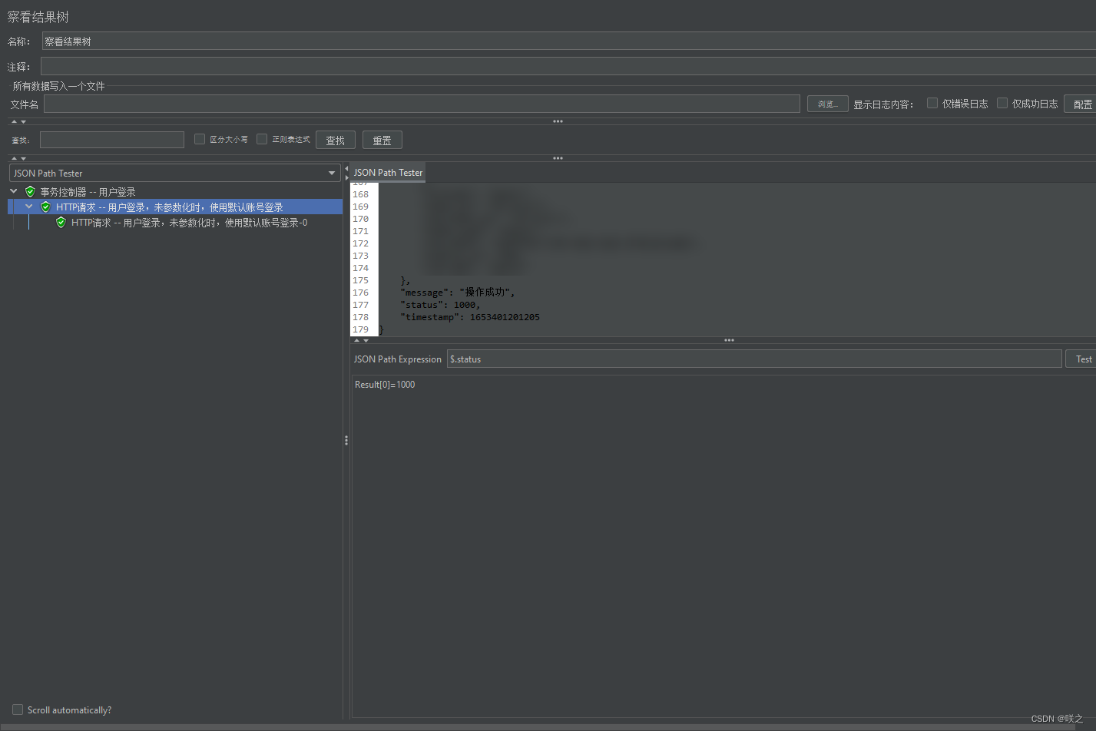Click collapse arrows above result tree dropdown
The image size is (1096, 731).
pos(18,158)
